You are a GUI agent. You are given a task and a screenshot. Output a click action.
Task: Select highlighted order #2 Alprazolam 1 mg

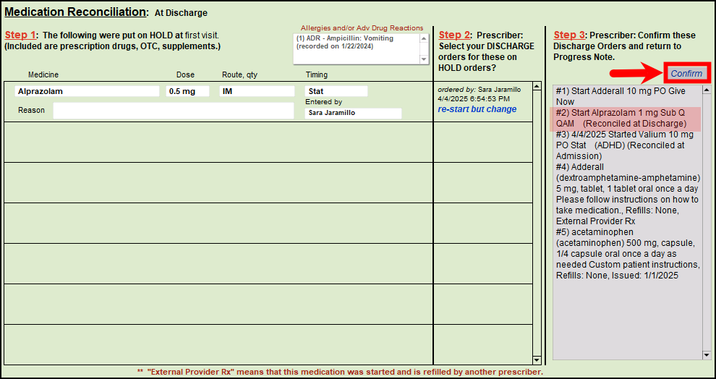click(621, 118)
